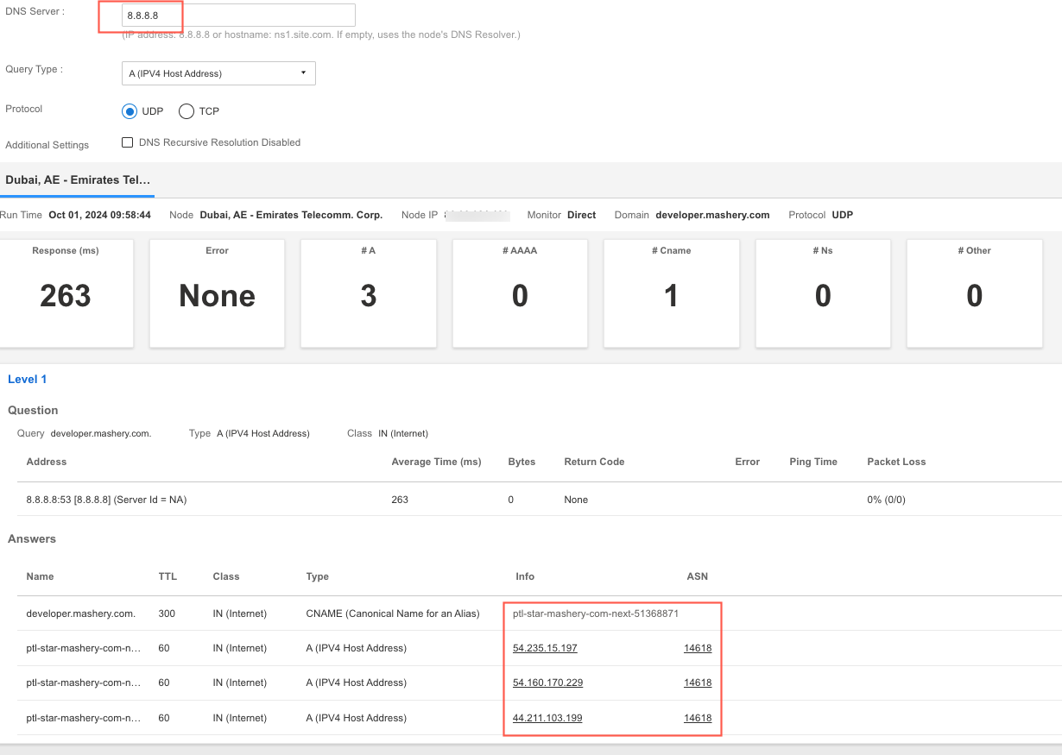Click the Response (ms) 263 card
This screenshot has height=755, width=1062.
tap(66, 293)
